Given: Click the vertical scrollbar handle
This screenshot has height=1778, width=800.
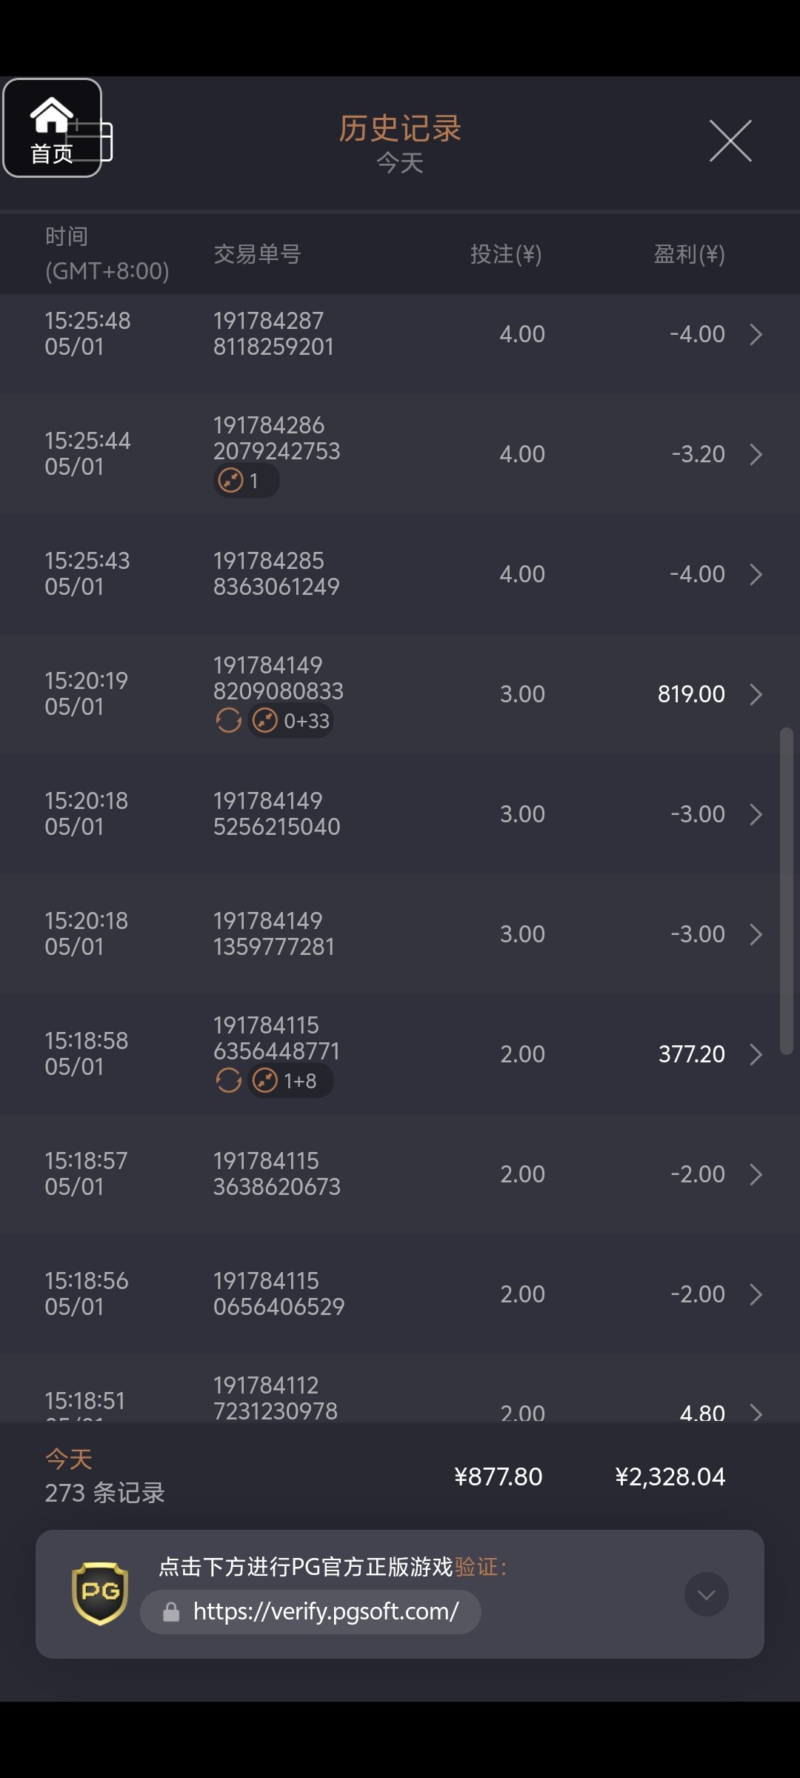Looking at the screenshot, I should pyautogui.click(x=786, y=890).
